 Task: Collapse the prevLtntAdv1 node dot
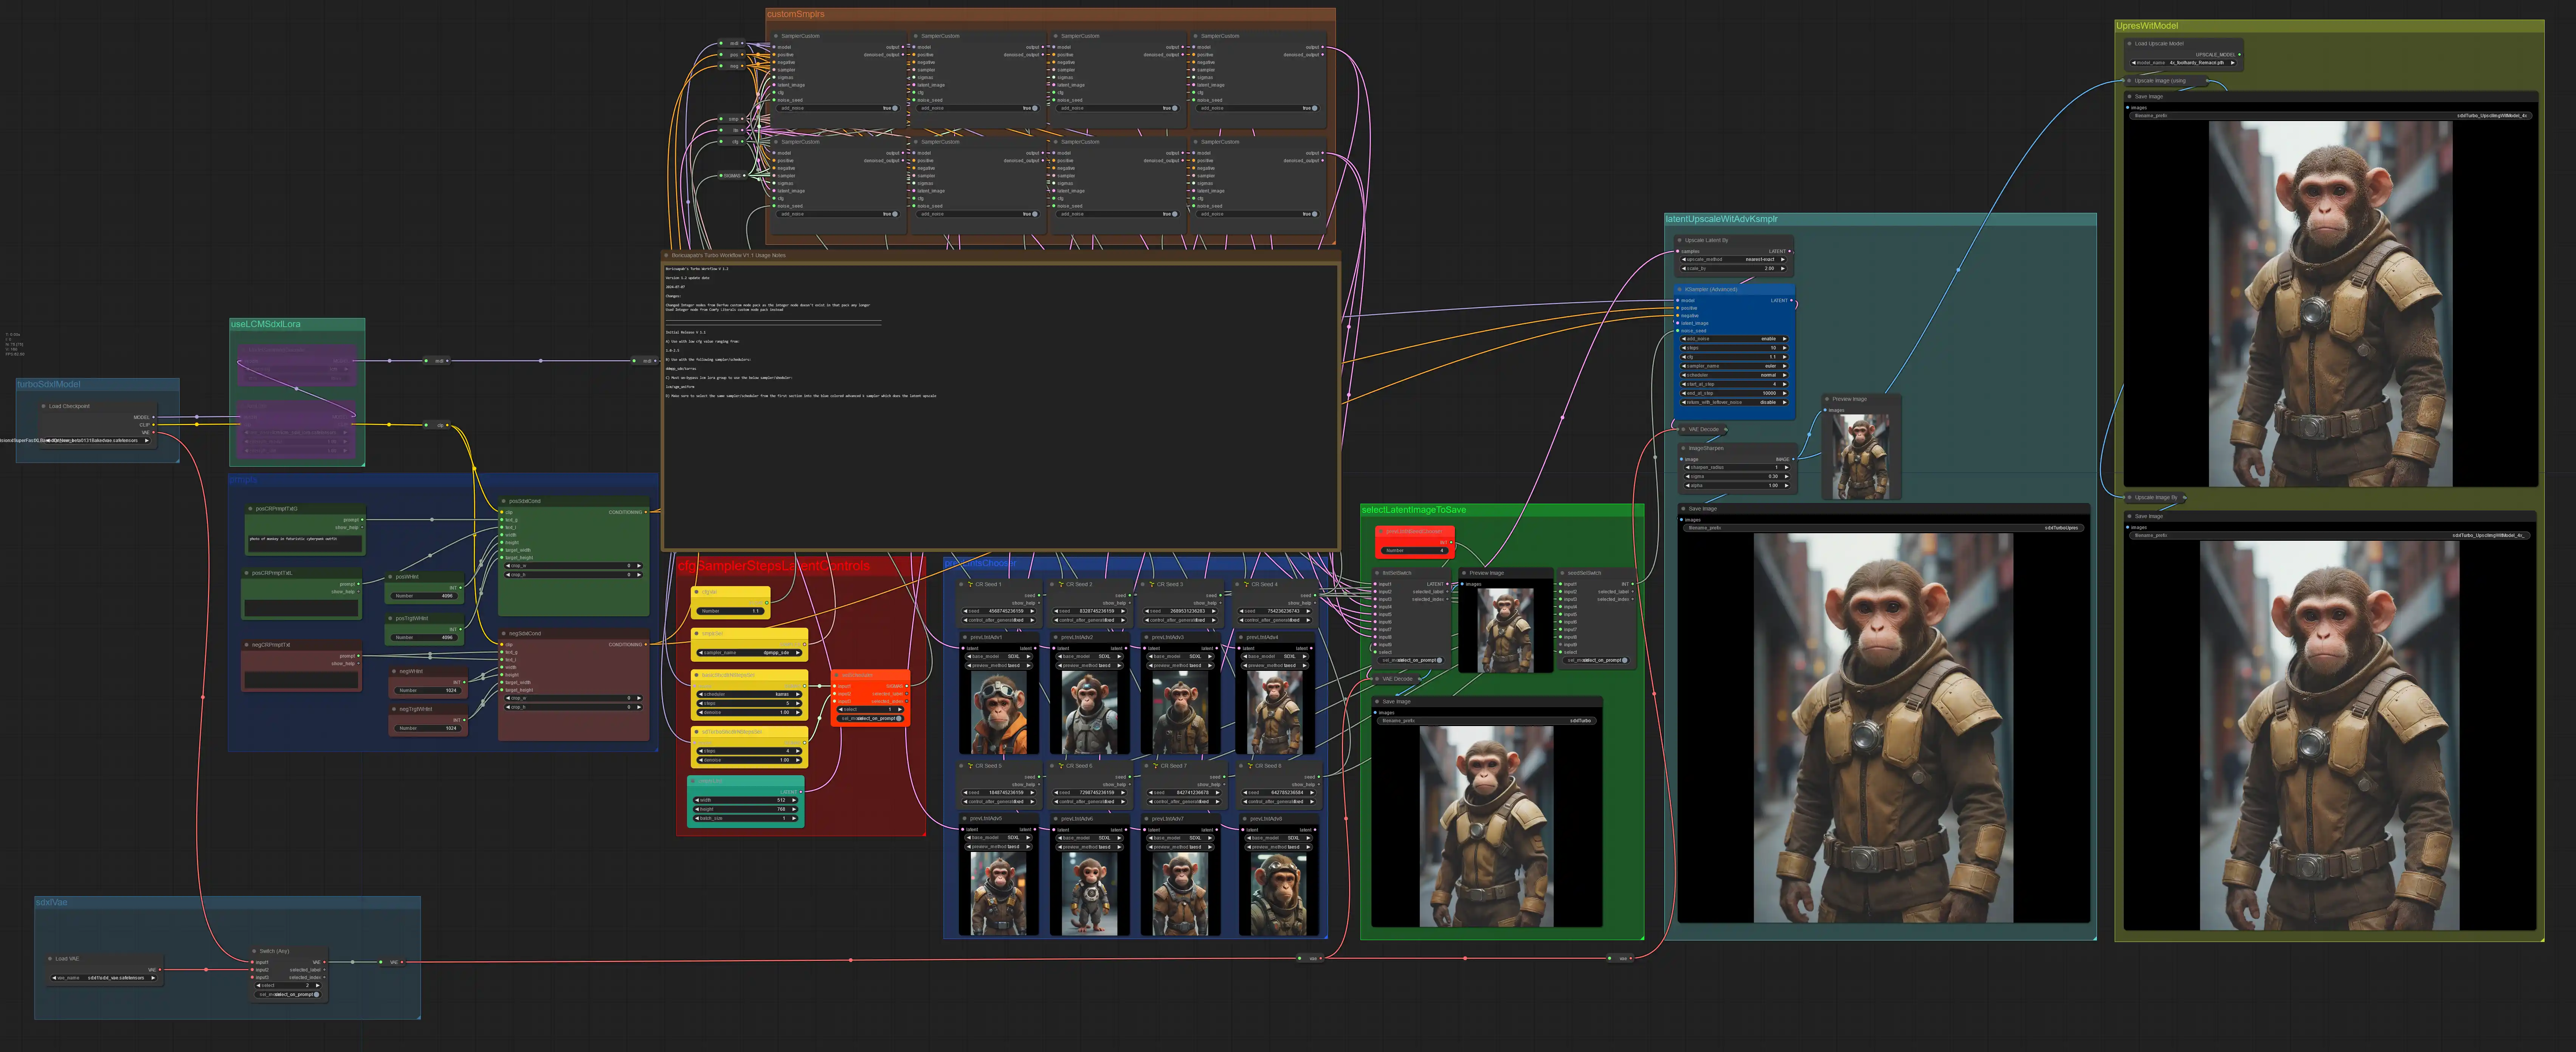965,637
